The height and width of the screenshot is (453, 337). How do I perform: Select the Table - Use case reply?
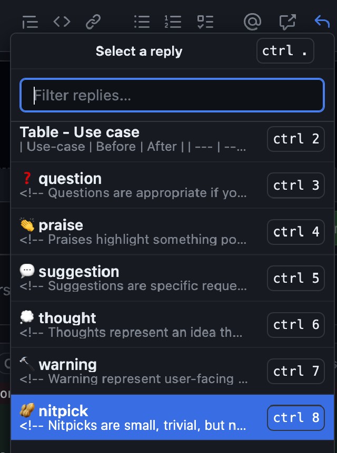172,139
